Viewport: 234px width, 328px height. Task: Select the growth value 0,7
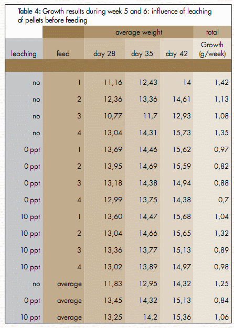coord(224,200)
